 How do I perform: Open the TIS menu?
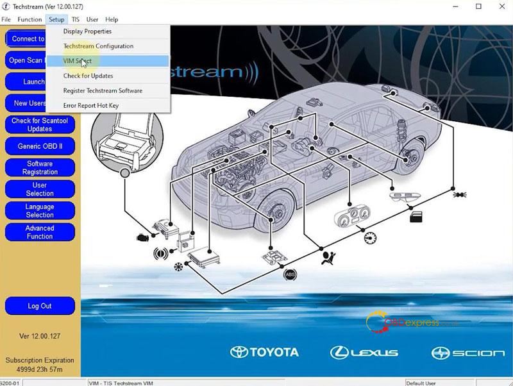point(76,20)
